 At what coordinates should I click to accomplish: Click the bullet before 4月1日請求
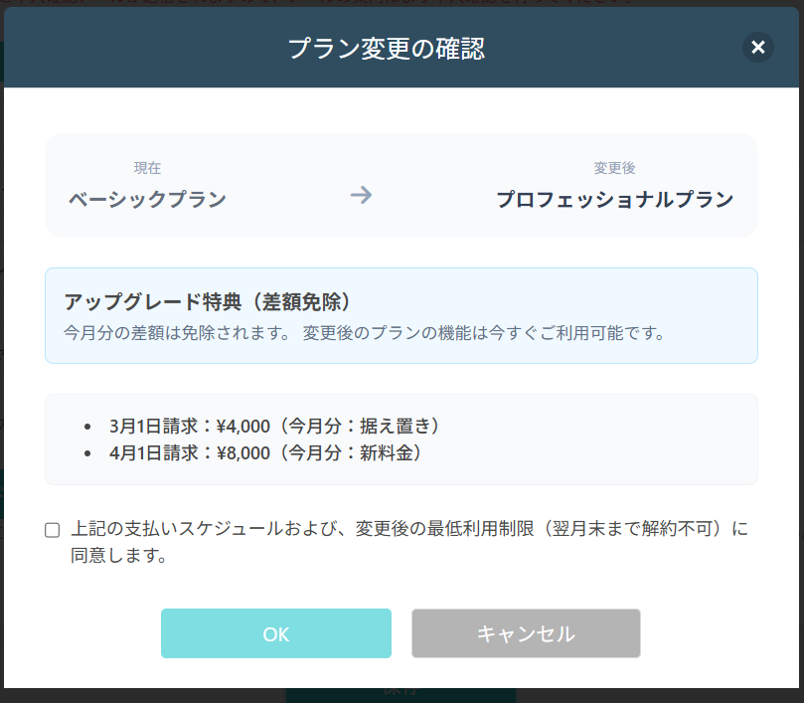(x=89, y=453)
